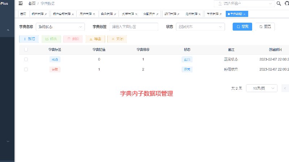Check the first row checkbox (value 0)
289x162 pixels.
pos(26,59)
